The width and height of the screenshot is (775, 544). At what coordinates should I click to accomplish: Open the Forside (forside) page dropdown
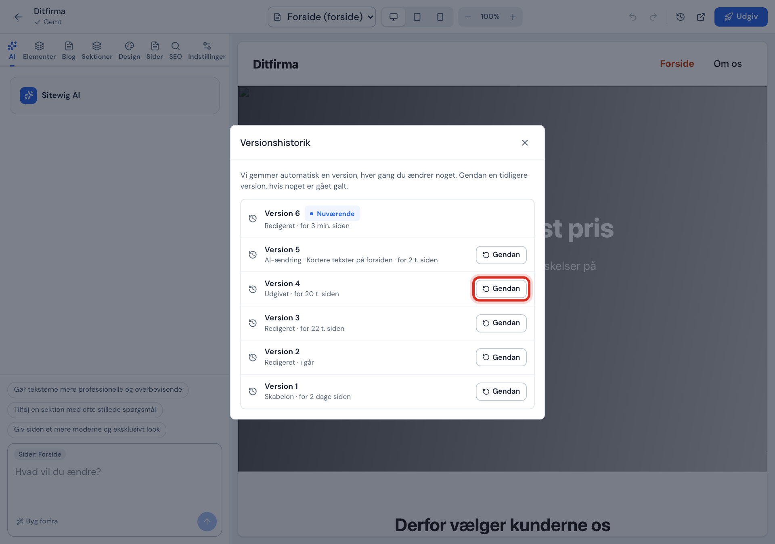coord(322,17)
